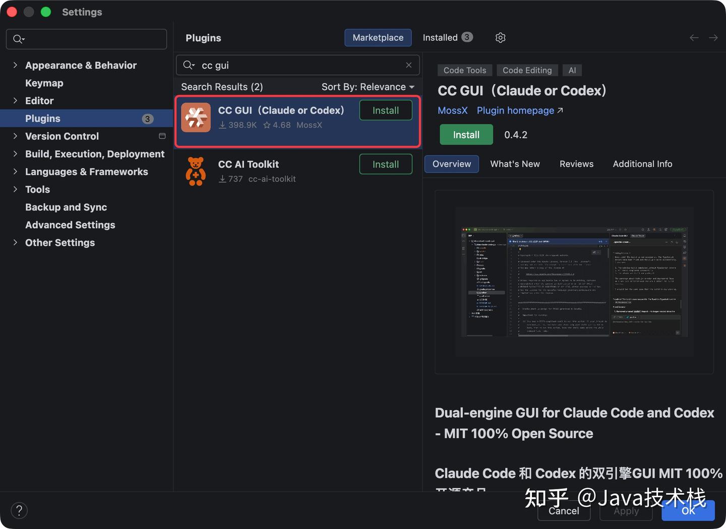Viewport: 726px width, 529px height.
Task: Click the green Install button in details
Action: [x=466, y=135]
